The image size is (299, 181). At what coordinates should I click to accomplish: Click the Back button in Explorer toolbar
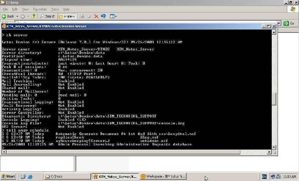pyautogui.click(x=8, y=17)
